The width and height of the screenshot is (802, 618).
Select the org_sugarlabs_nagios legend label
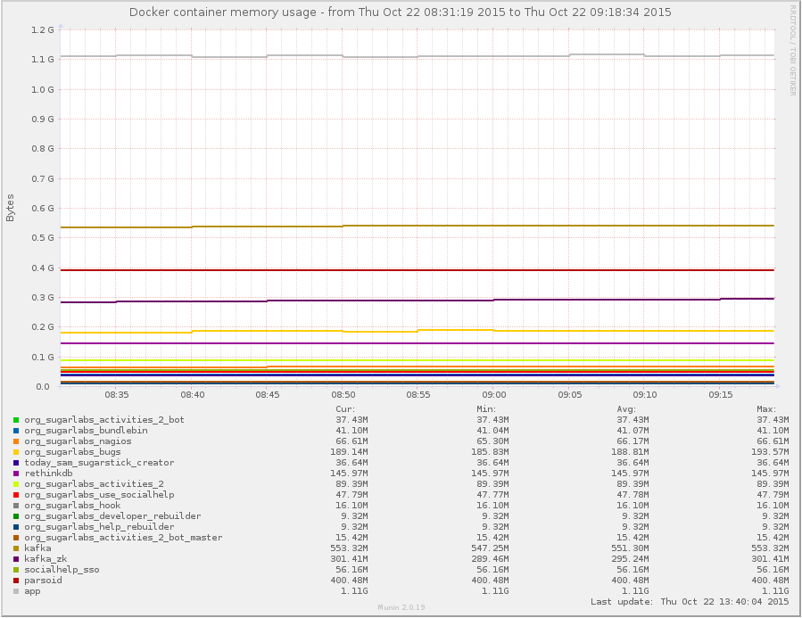tap(78, 441)
